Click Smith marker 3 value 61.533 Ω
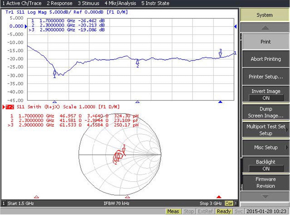290x215 pixels. (71, 125)
